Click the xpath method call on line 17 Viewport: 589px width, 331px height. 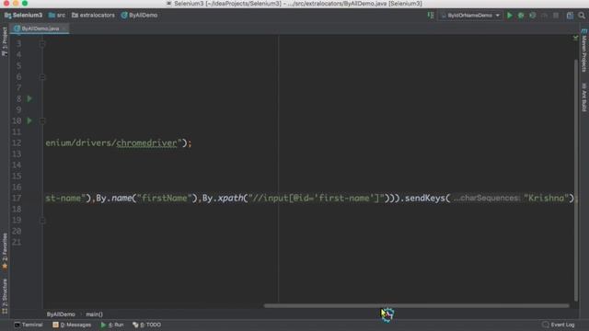pyautogui.click(x=230, y=198)
